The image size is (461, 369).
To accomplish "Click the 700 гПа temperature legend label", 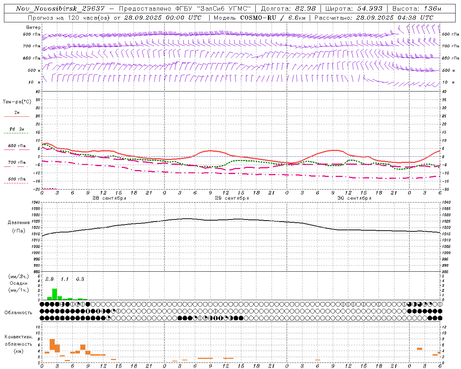I will point(17,163).
